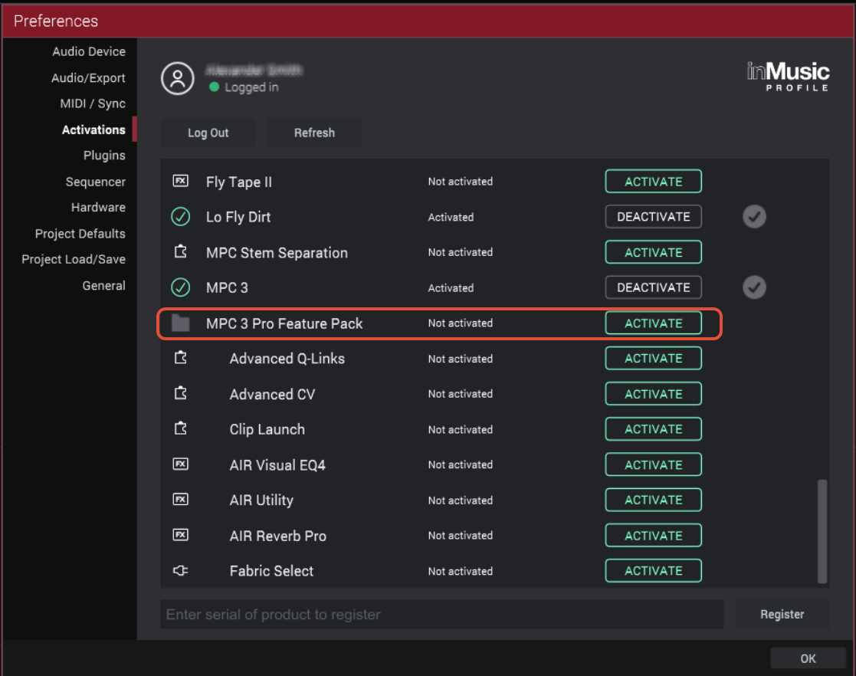Click the FX icon beside AIR Utility
856x676 pixels.
[181, 500]
